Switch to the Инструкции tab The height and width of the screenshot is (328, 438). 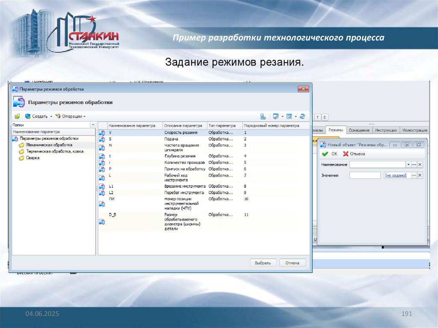click(386, 130)
